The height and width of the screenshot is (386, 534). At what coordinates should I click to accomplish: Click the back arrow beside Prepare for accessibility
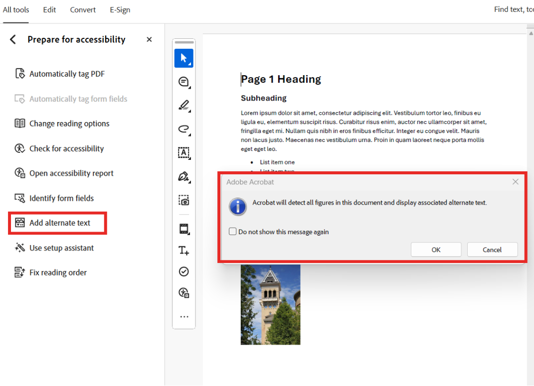coord(13,39)
